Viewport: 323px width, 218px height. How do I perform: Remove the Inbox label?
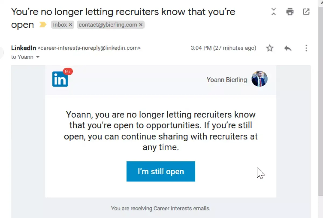coord(71,25)
